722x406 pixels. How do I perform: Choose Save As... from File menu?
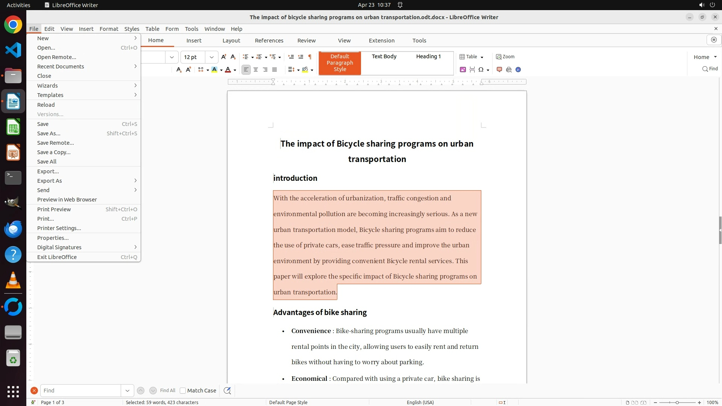[x=49, y=133]
